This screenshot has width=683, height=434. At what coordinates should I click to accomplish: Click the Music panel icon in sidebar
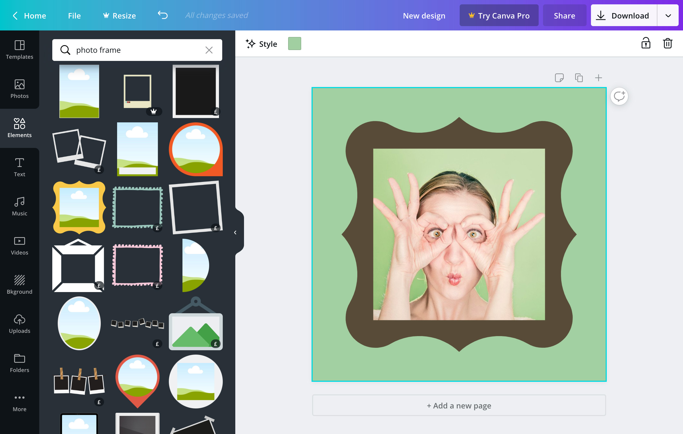tap(19, 206)
